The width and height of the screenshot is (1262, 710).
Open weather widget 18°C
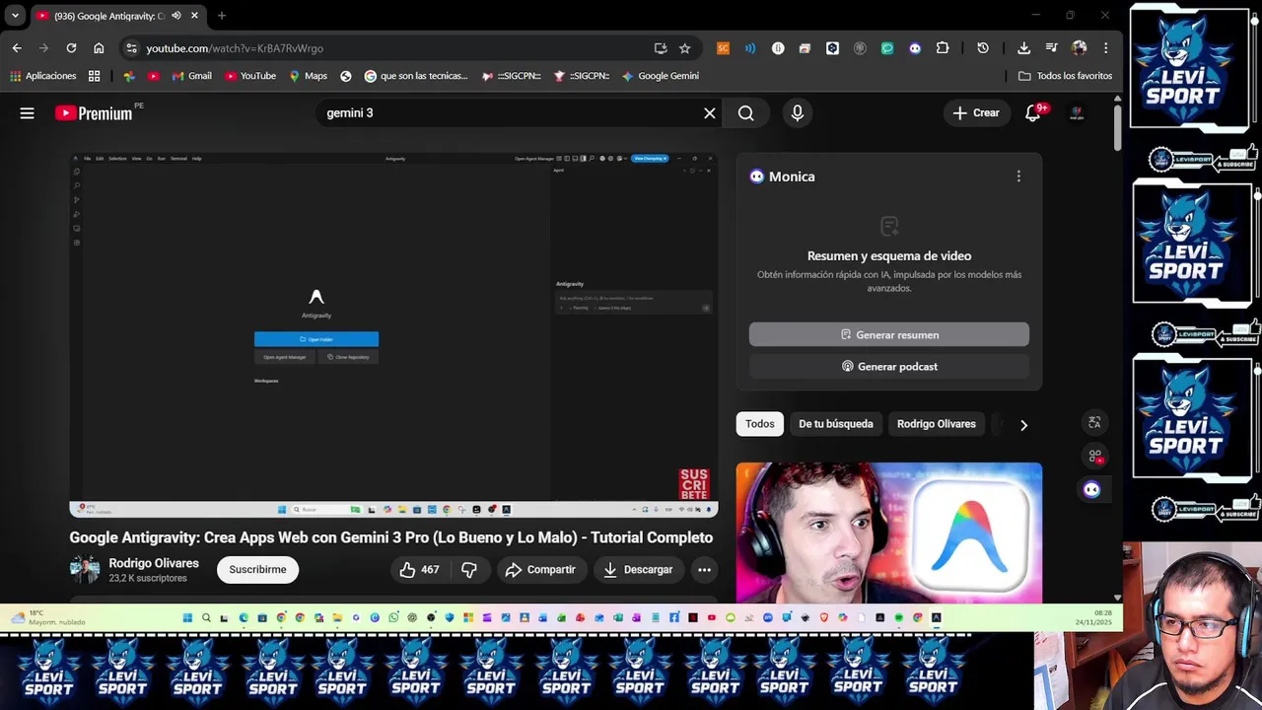[49, 618]
